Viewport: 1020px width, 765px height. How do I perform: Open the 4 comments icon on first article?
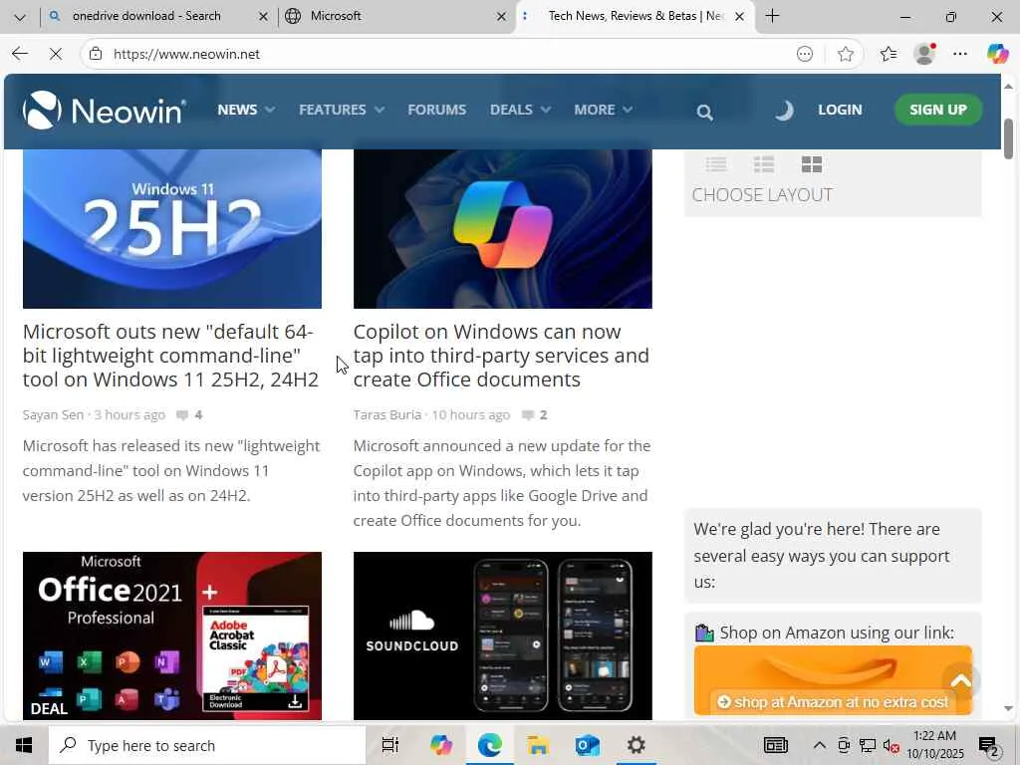tap(189, 415)
